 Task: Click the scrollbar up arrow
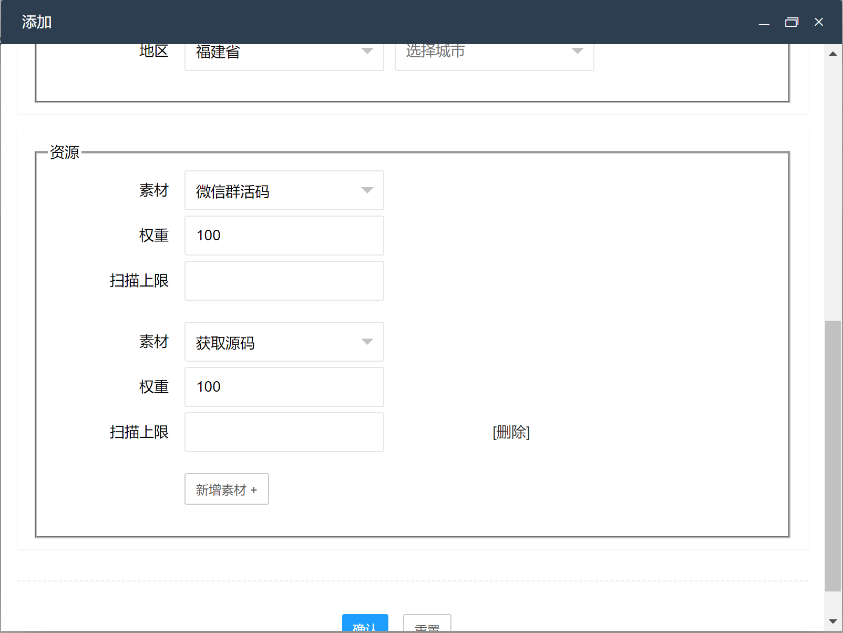point(833,54)
